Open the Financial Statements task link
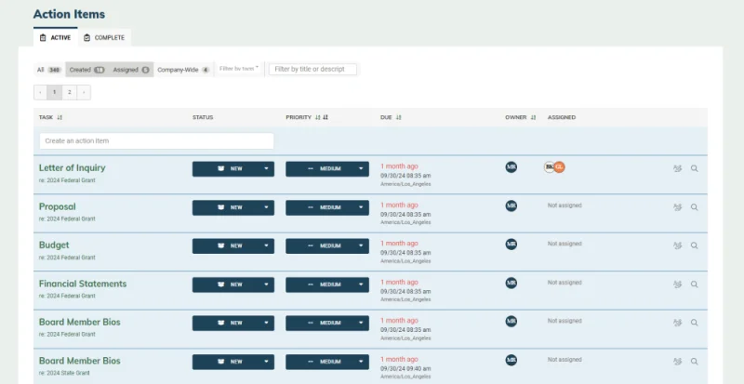The height and width of the screenshot is (384, 744). point(83,284)
